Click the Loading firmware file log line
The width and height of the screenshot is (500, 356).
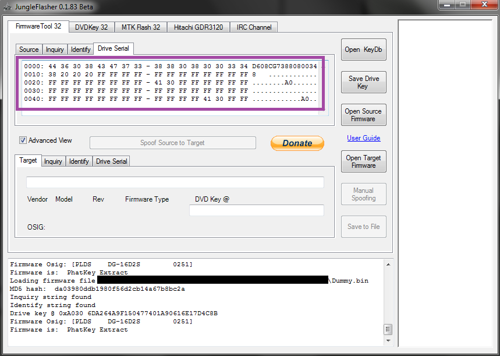tap(189, 281)
